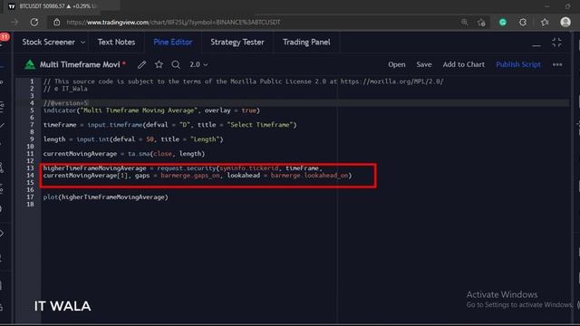Open the browser favorites list icon

tap(545, 22)
